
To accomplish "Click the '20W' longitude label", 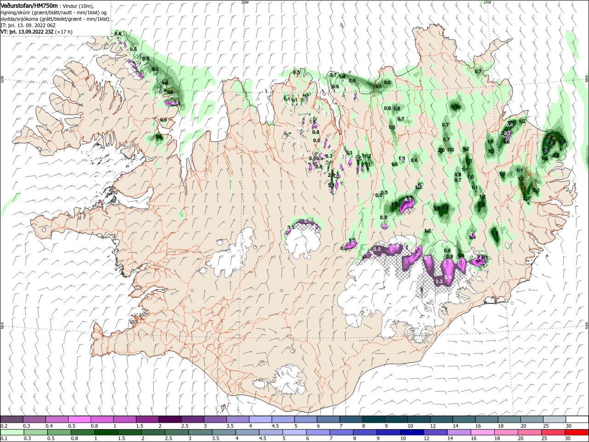I will point(245,2).
